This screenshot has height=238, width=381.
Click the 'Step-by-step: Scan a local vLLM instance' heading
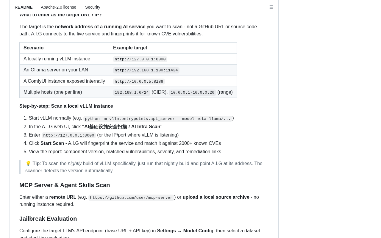[66, 106]
